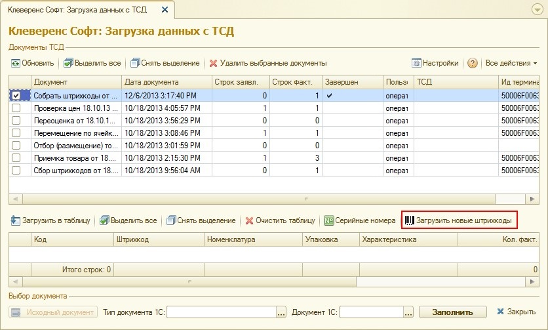Check the Отбор (размещение) row checkbox

[16, 145]
